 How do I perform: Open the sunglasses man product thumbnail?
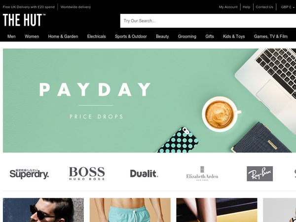pyautogui.click(x=43, y=210)
